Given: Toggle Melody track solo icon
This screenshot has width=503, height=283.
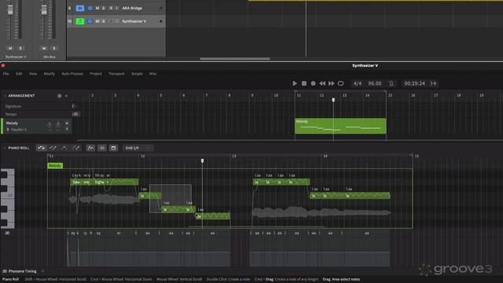Looking at the screenshot, I should click(x=67, y=129).
